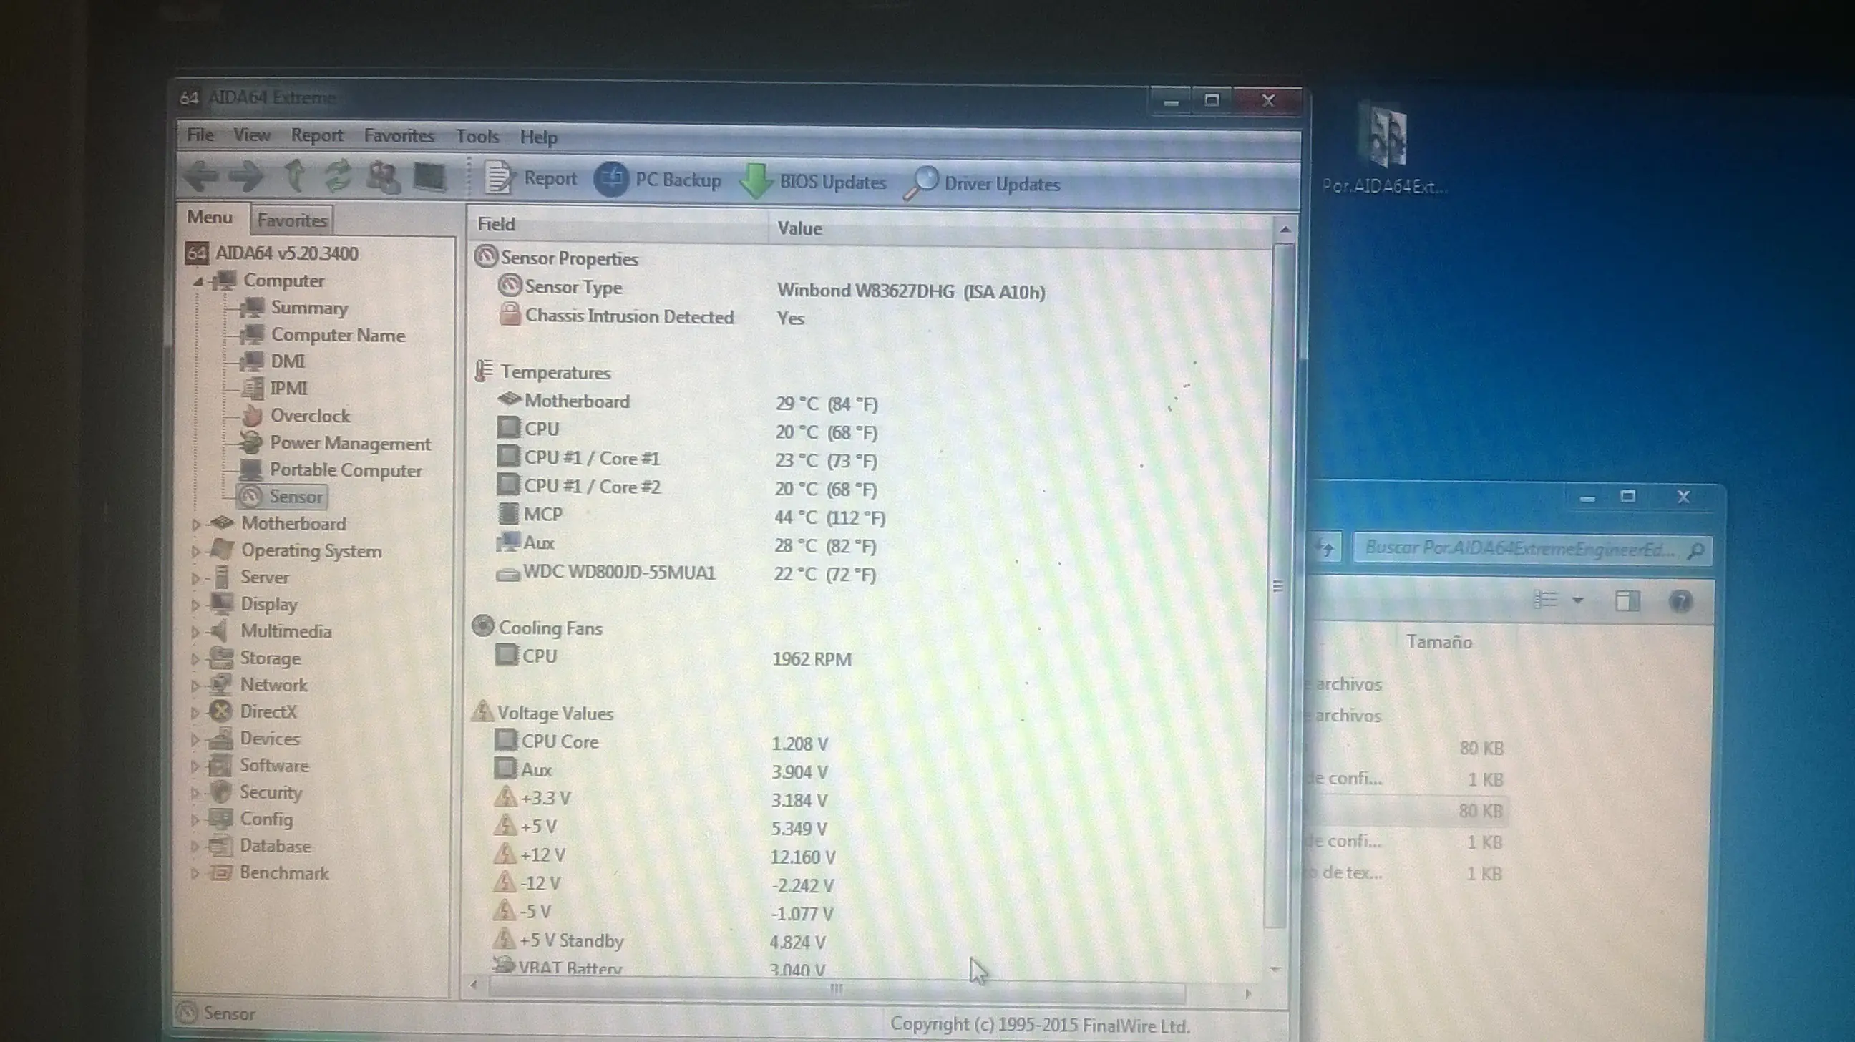The width and height of the screenshot is (1855, 1042).
Task: Click the dark monitor toolbar icon
Action: click(430, 177)
